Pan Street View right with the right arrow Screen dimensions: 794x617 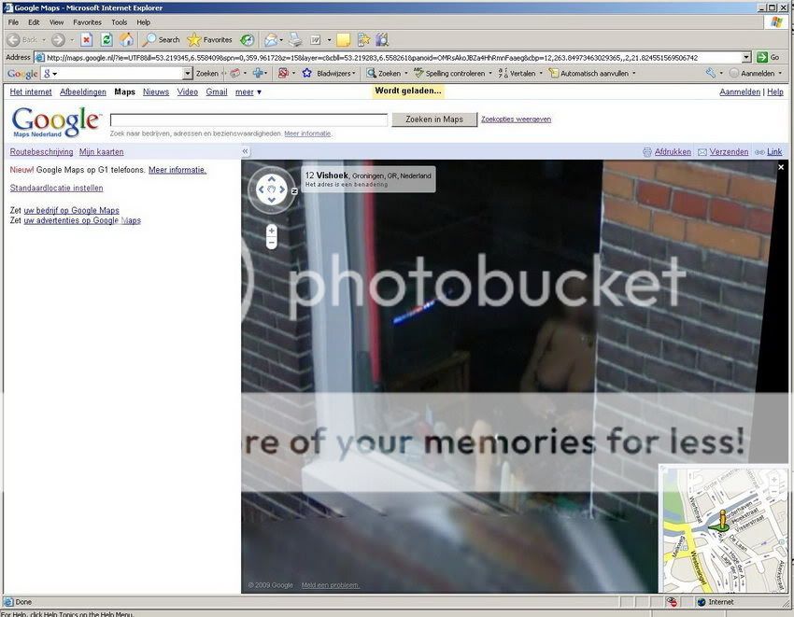tap(282, 189)
